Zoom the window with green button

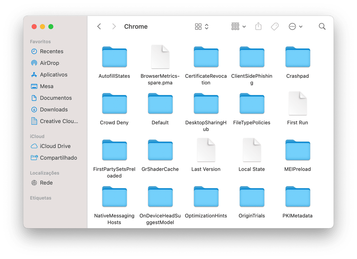pos(51,27)
